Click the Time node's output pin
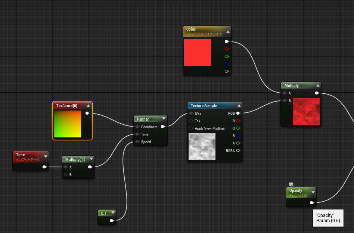 click(x=44, y=167)
